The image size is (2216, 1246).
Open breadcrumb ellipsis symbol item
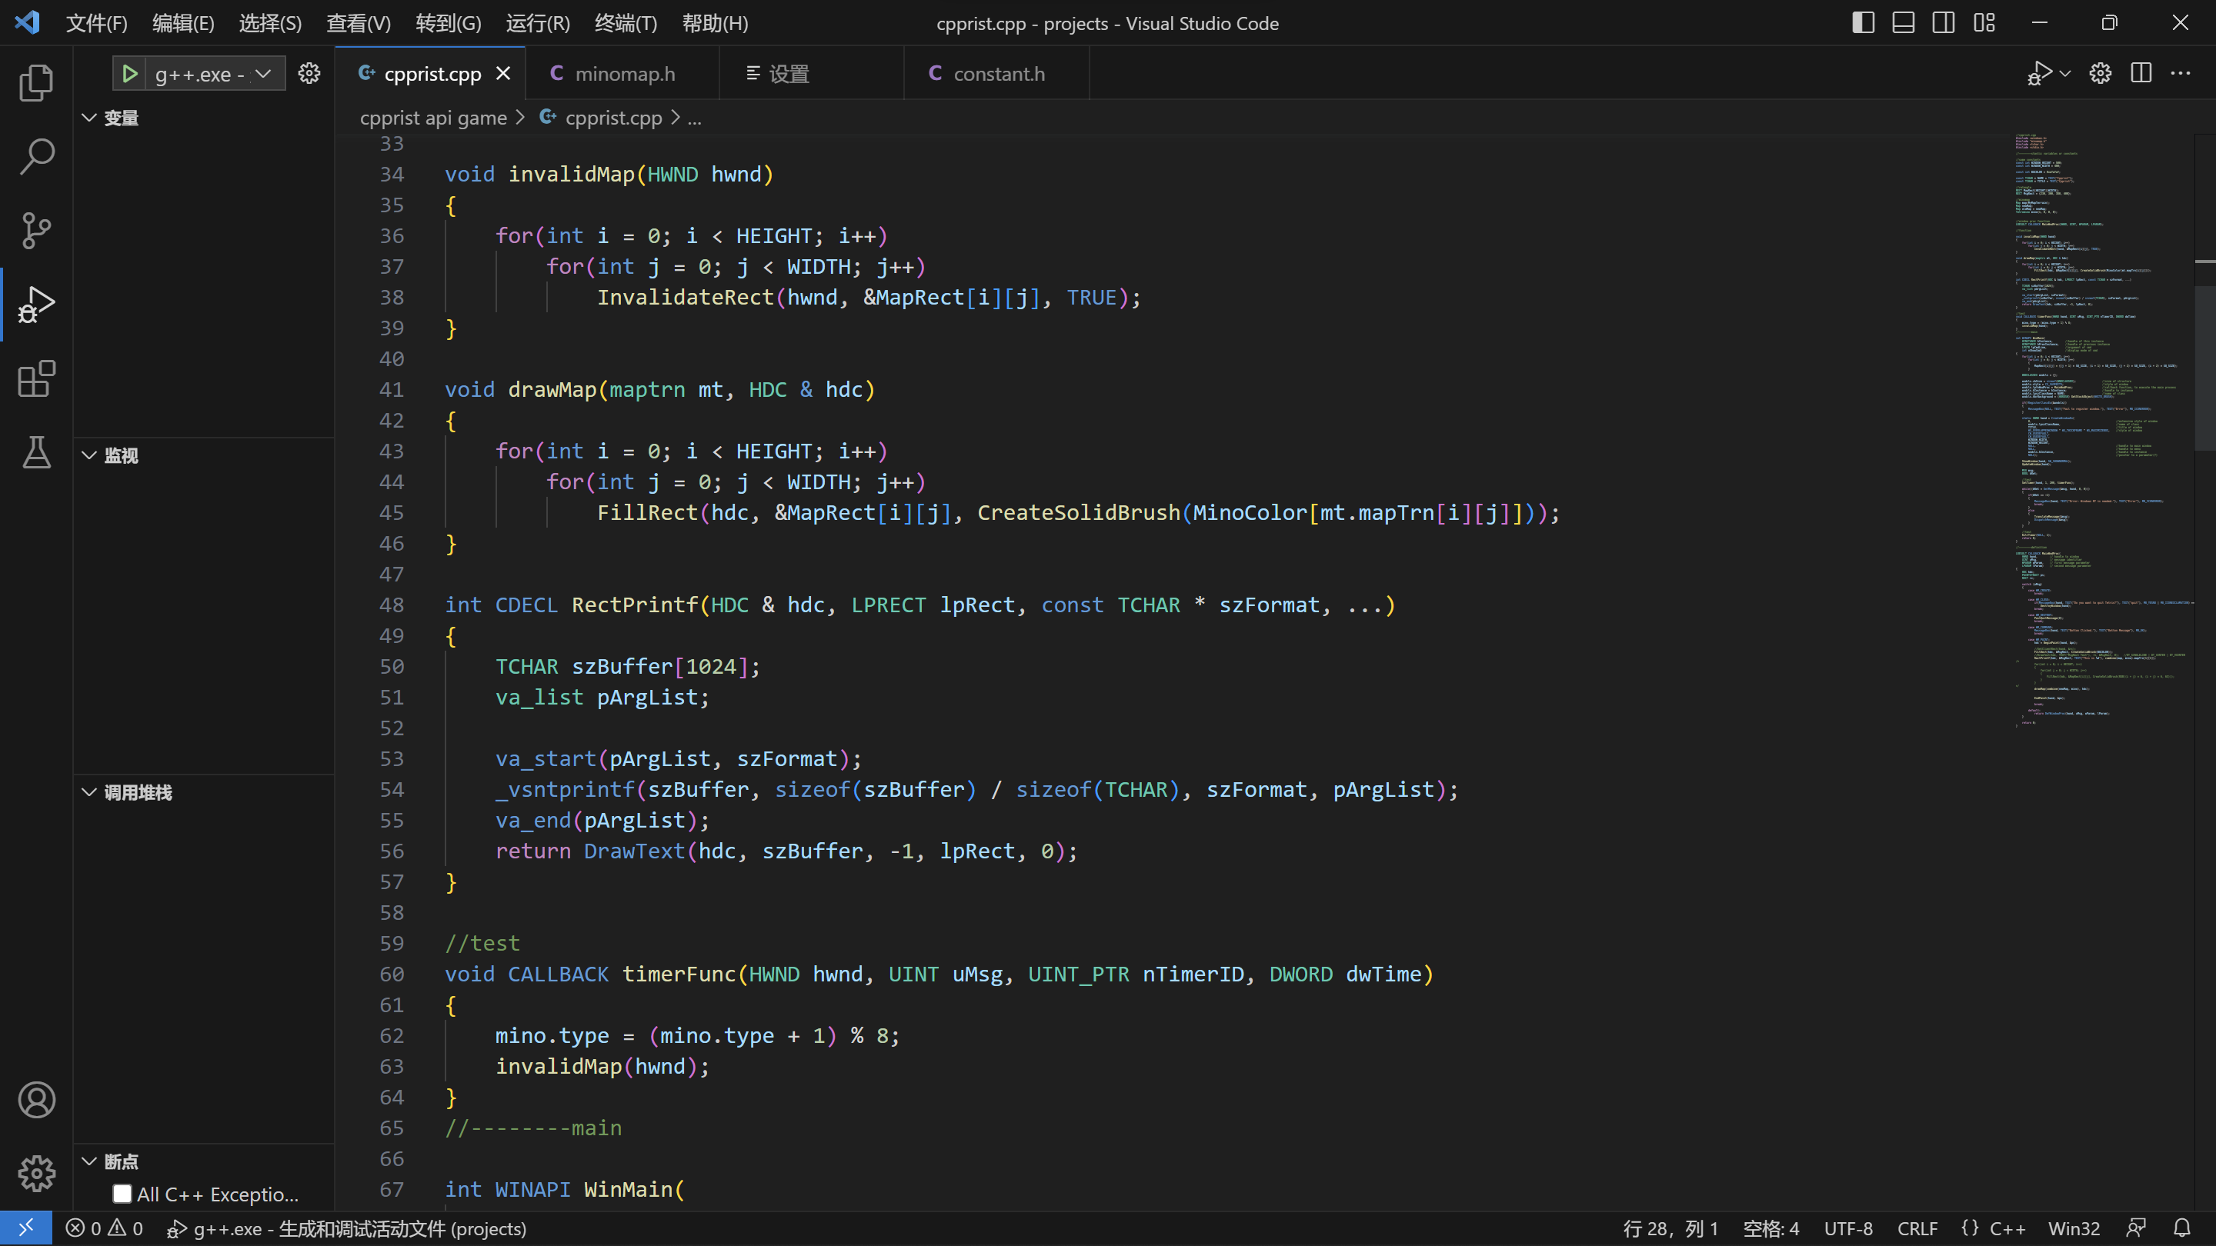tap(695, 118)
